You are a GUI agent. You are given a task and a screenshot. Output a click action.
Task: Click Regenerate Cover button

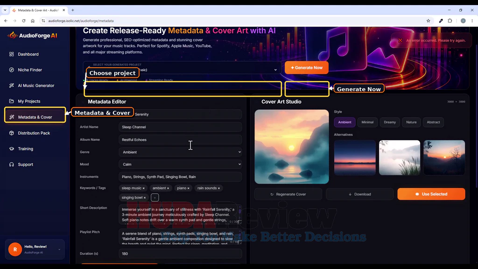pos(288,194)
